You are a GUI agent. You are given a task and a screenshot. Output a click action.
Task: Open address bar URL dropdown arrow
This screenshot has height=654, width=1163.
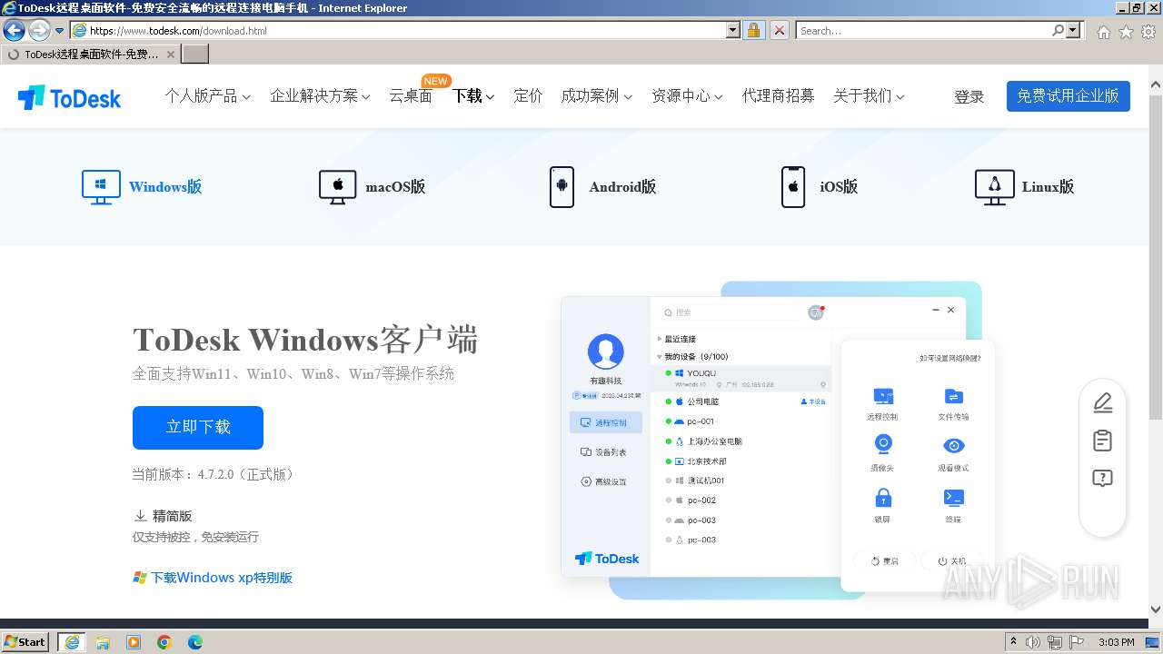(733, 30)
